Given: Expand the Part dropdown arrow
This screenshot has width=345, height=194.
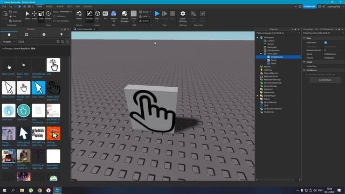Looking at the screenshot, I should click(97, 21).
